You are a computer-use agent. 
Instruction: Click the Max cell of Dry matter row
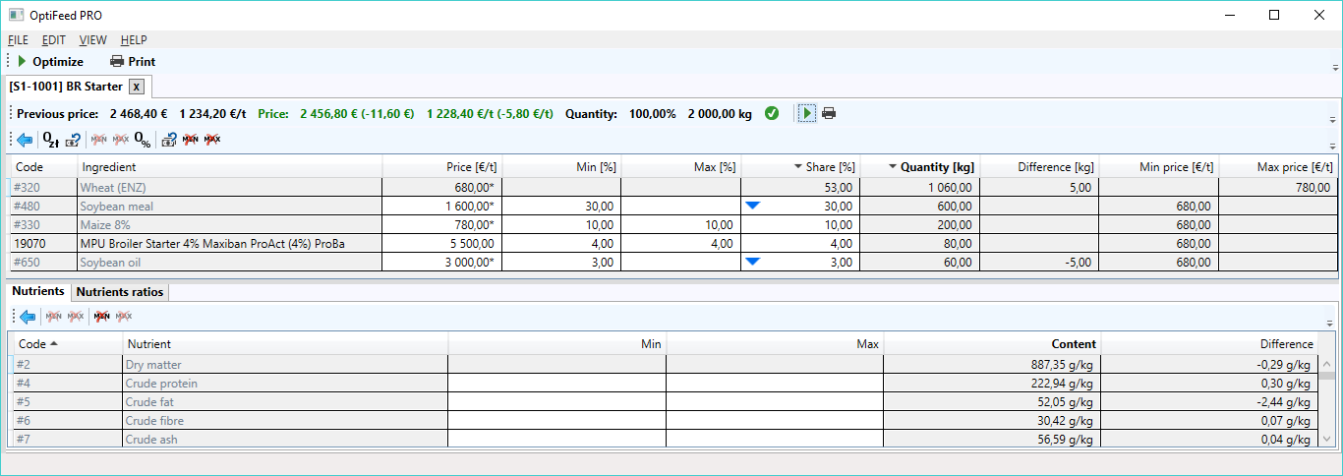(775, 365)
